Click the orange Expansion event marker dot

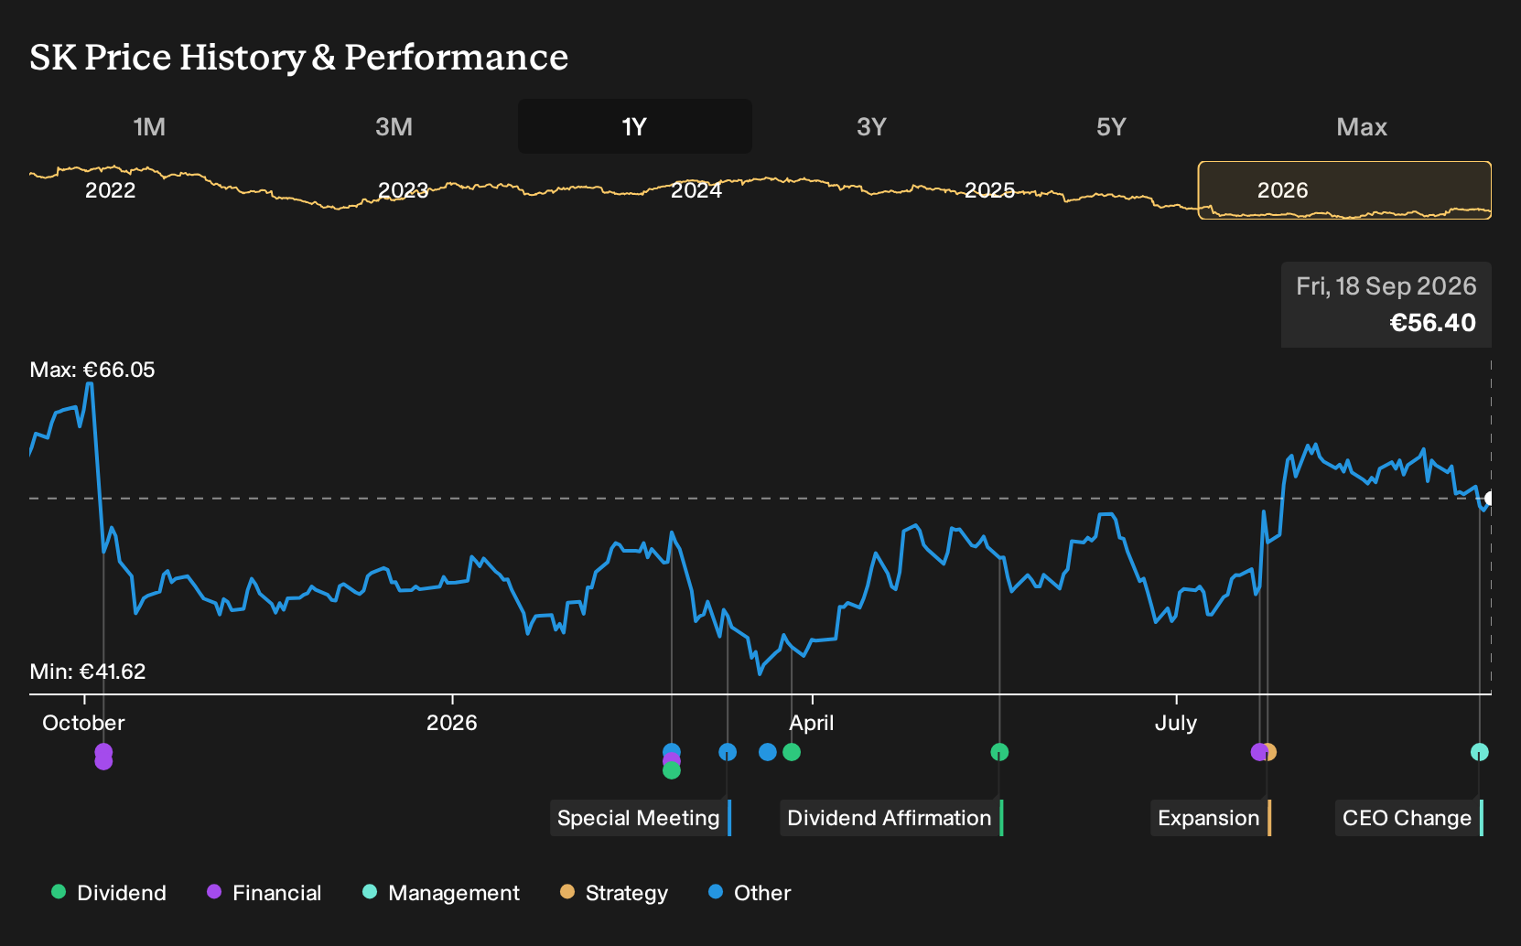(x=1270, y=752)
